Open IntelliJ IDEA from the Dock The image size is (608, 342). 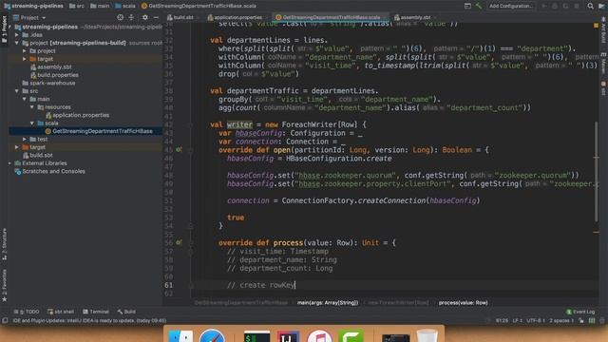click(x=288, y=335)
